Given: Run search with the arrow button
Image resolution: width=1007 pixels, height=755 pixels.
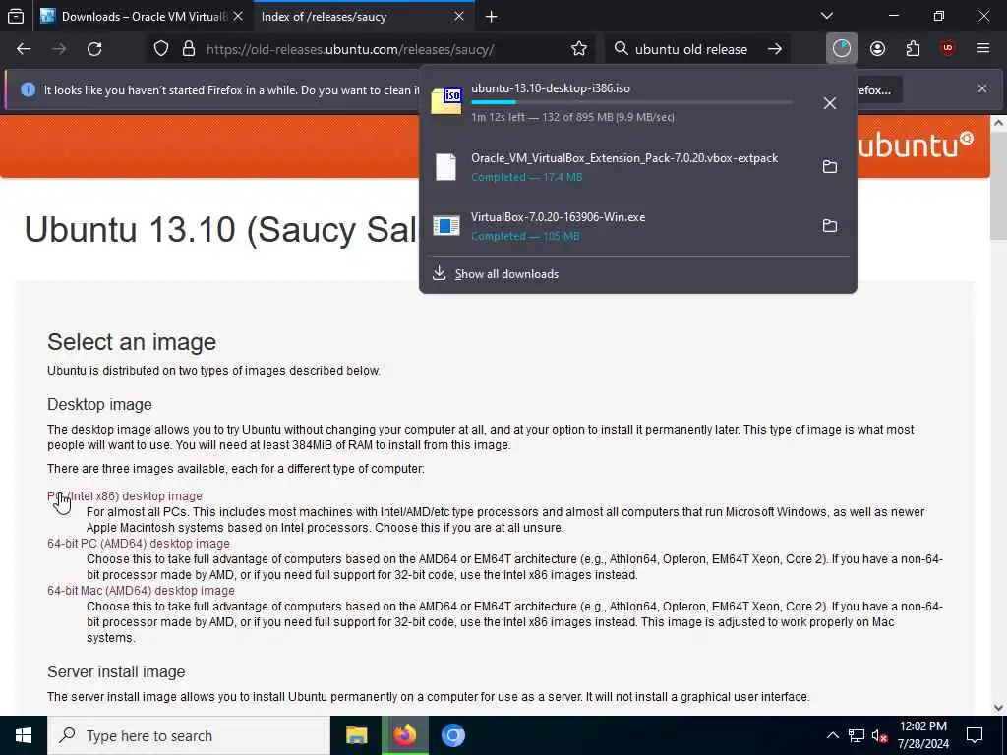Looking at the screenshot, I should click(x=775, y=49).
